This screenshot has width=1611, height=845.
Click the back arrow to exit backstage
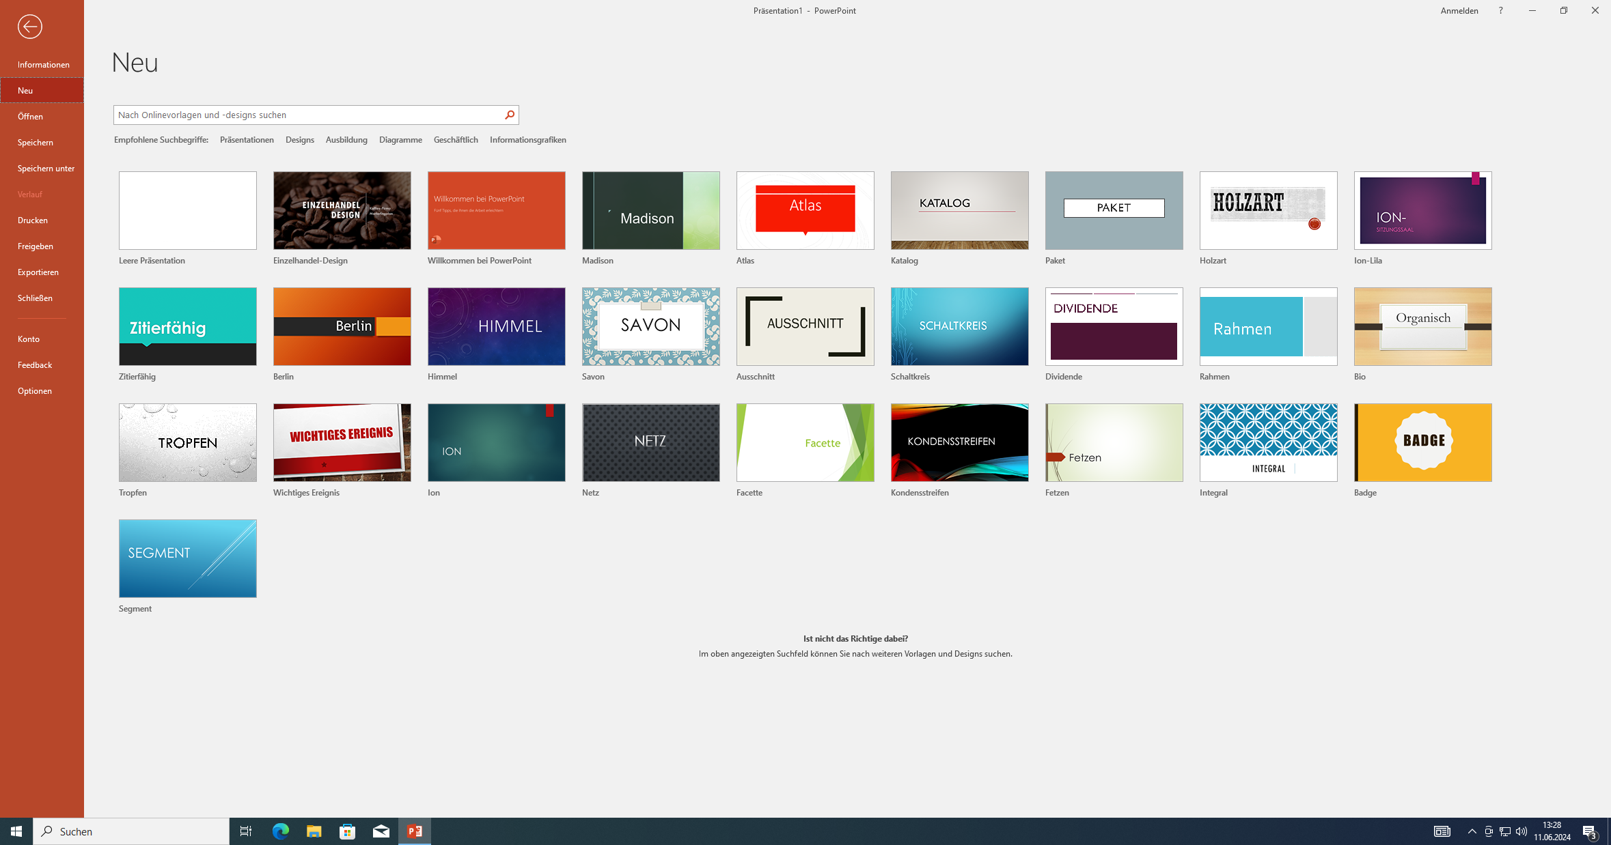click(x=29, y=27)
